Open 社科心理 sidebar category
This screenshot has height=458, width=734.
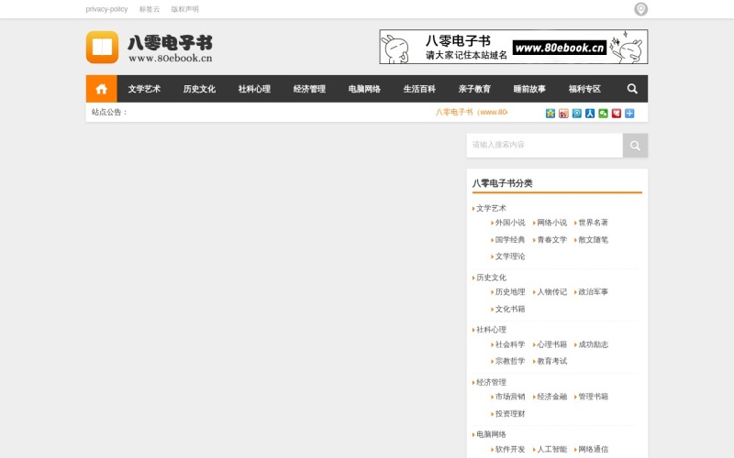tap(491, 330)
